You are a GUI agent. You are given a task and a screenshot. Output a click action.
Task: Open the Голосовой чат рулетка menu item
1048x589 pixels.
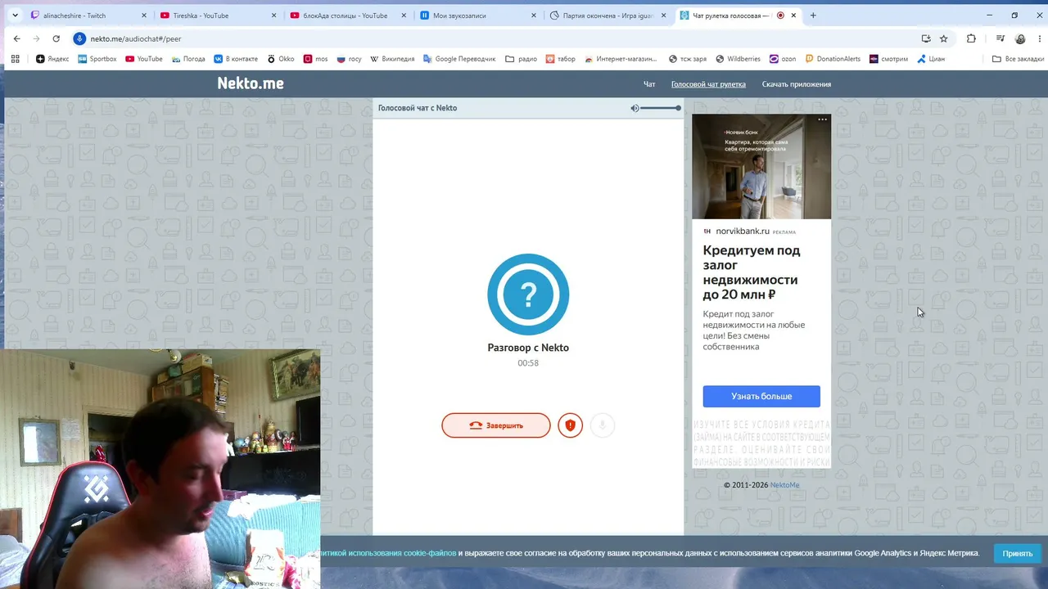tap(708, 84)
